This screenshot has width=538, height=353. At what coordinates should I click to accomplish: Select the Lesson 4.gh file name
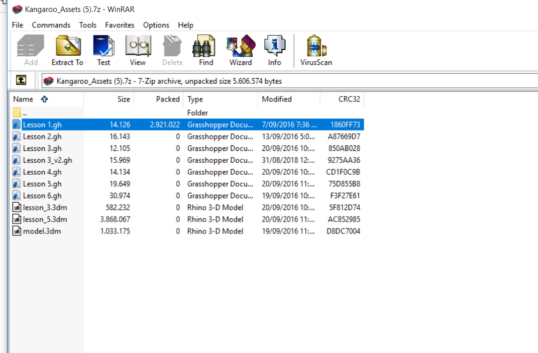tap(42, 172)
